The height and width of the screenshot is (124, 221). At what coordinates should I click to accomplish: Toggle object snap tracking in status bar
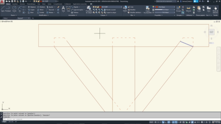(x=173, y=122)
